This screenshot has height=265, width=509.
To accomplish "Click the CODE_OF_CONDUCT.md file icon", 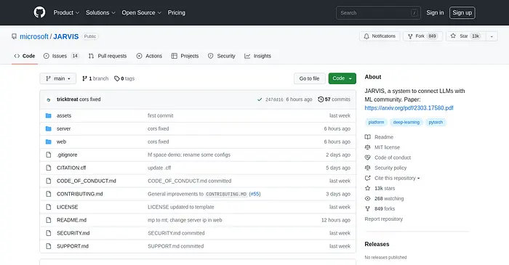I will coord(49,181).
